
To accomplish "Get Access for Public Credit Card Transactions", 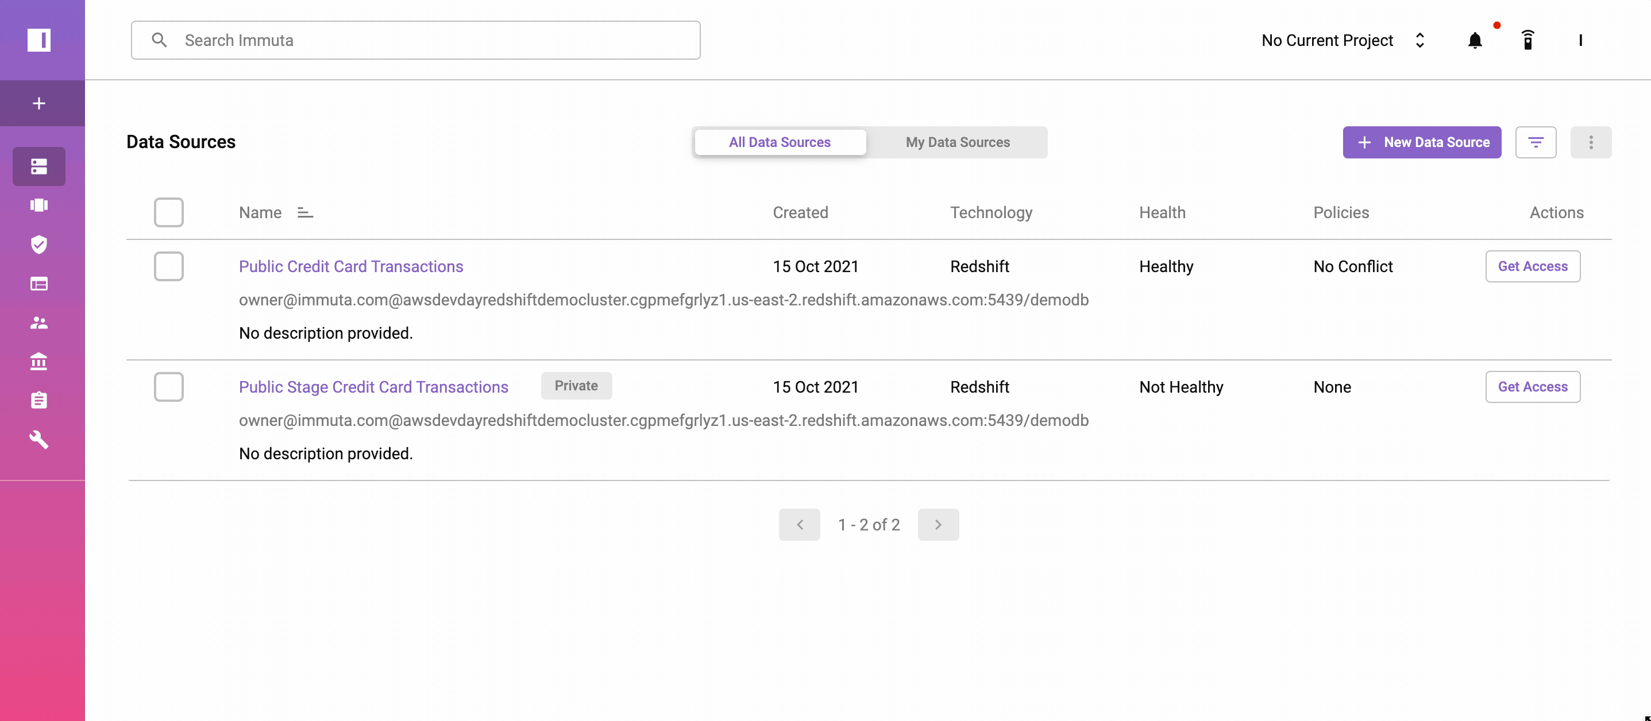I will 1533,266.
